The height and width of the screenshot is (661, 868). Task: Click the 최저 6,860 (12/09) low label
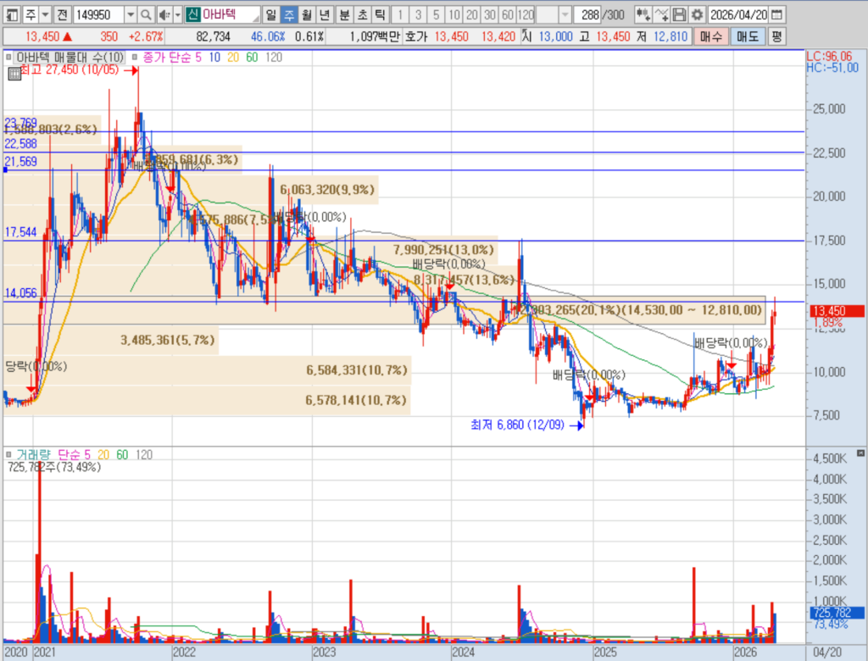coord(518,425)
